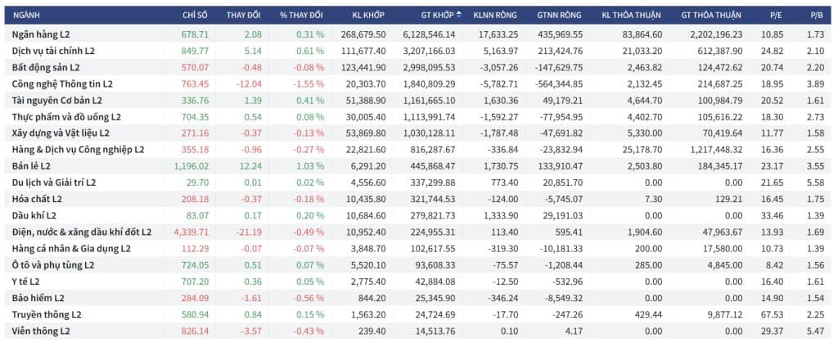Image resolution: width=838 pixels, height=343 pixels.
Task: Select Điện, nước & xăng dầu khí đốt L2
Action: [82, 232]
